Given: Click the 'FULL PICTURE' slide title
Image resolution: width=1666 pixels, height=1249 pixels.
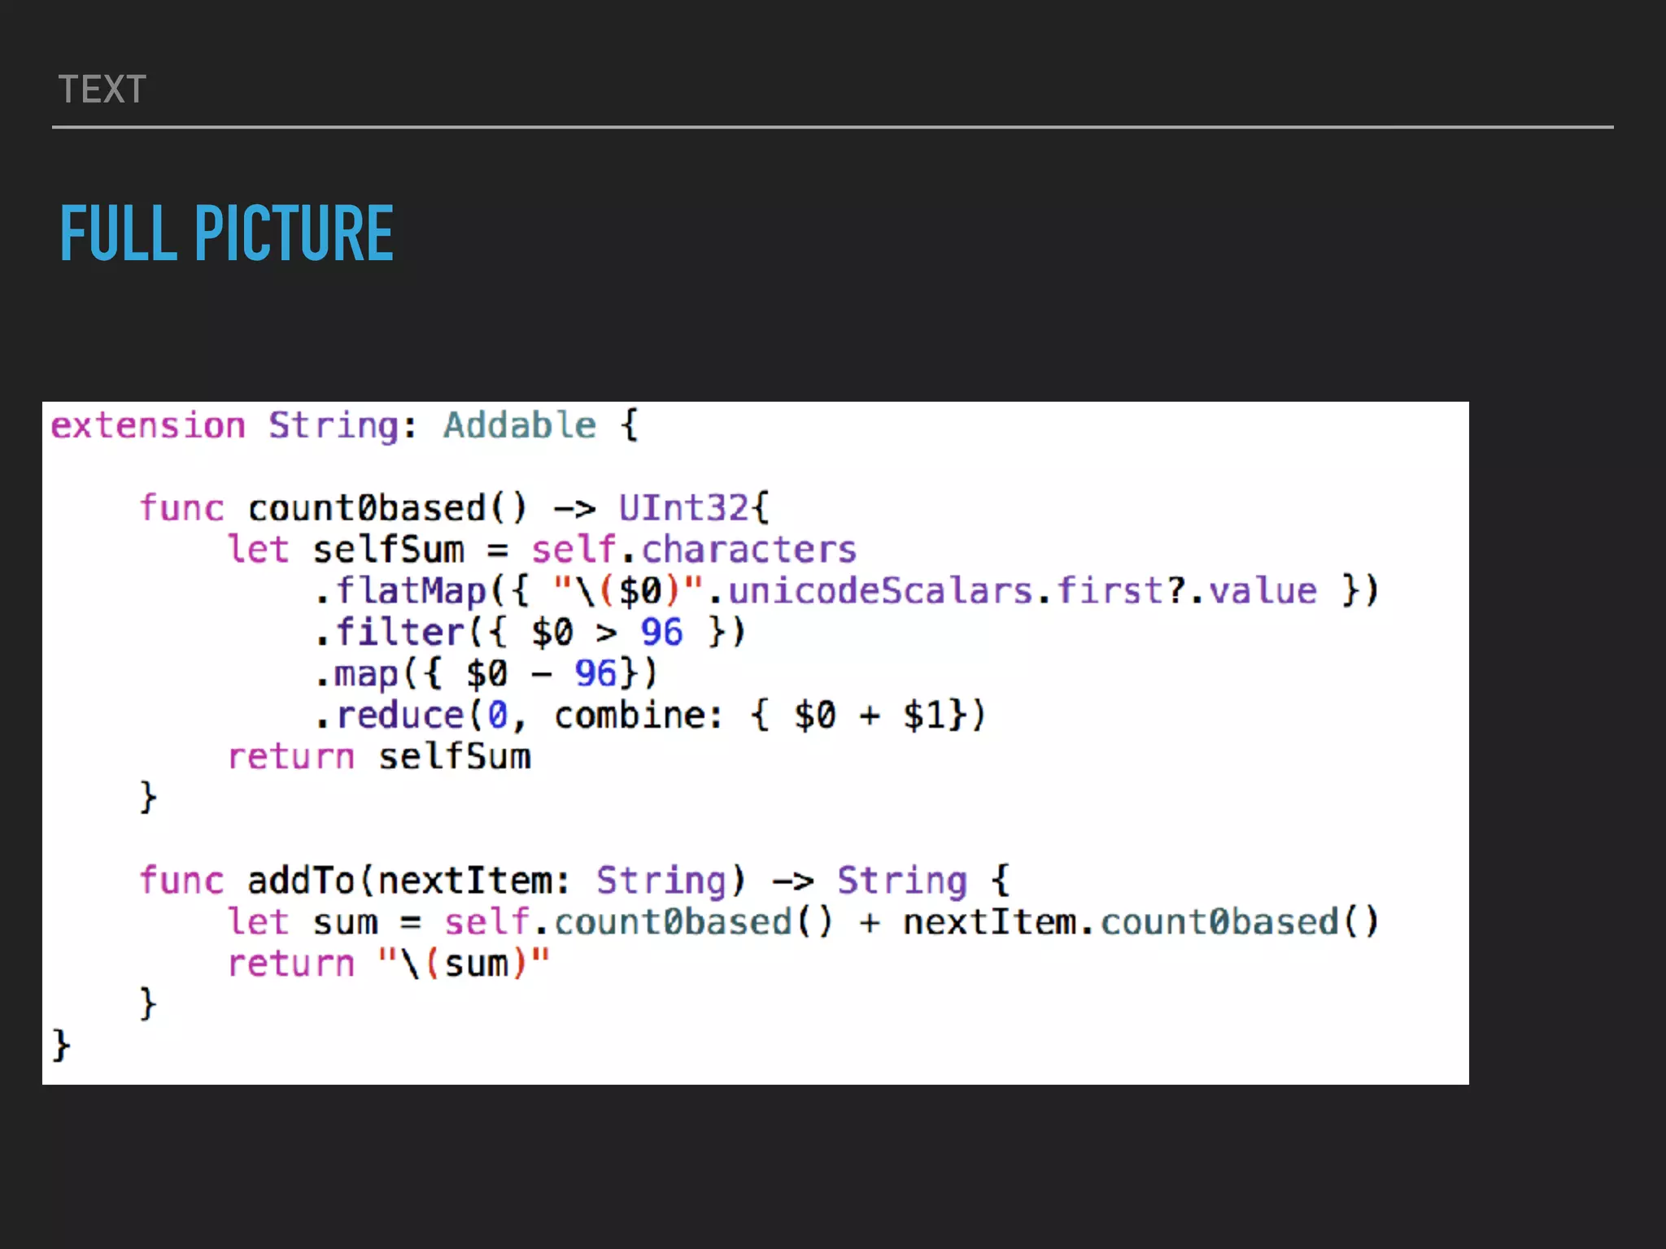Looking at the screenshot, I should (227, 233).
